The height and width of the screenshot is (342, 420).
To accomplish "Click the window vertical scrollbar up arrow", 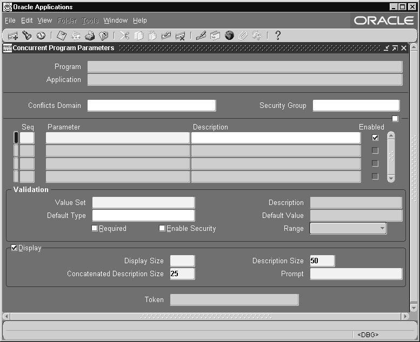I will 414,47.
